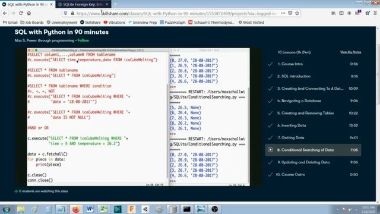This screenshot has width=380, height=214.
Task: Open the Gmail bookmark
Action: pyautogui.click(x=10, y=23)
